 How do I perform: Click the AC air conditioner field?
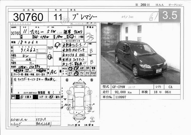(x=54, y=72)
